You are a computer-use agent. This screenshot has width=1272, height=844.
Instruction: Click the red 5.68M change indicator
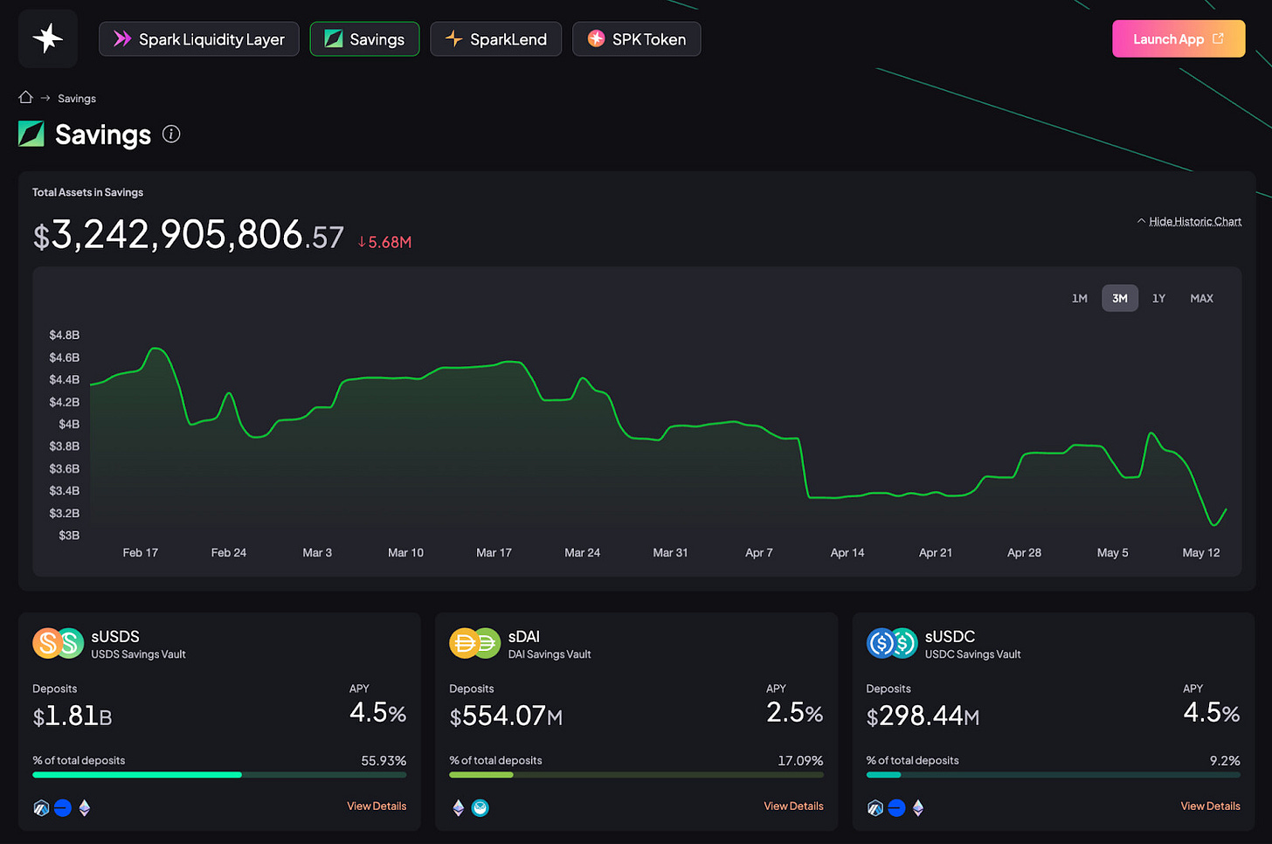click(x=384, y=242)
